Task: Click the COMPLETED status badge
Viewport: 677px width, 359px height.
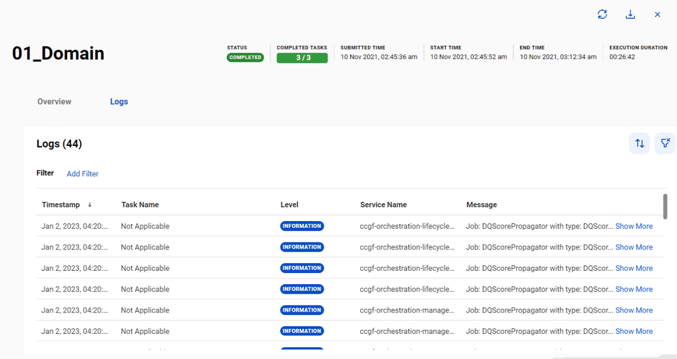Action: [245, 58]
